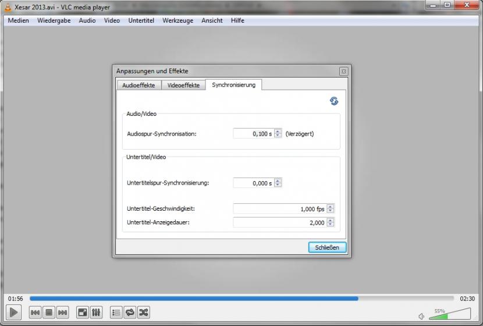
Task: Adjust the volume slider at 55%
Action: tap(450, 314)
